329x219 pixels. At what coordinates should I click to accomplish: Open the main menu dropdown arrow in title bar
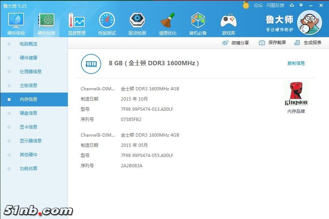pos(301,5)
